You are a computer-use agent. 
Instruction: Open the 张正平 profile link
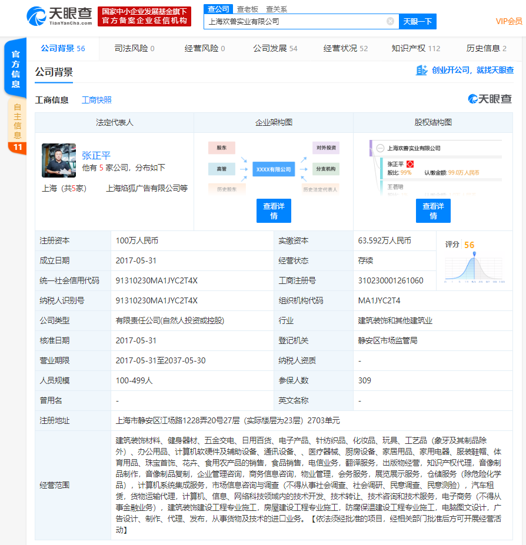(x=96, y=155)
